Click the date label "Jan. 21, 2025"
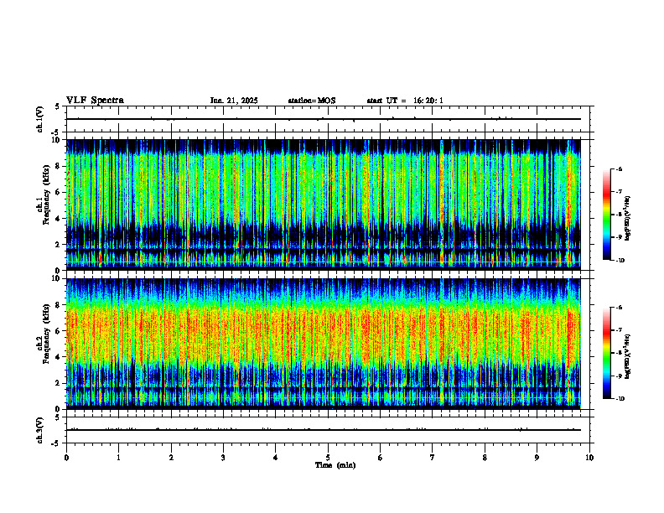 click(234, 101)
